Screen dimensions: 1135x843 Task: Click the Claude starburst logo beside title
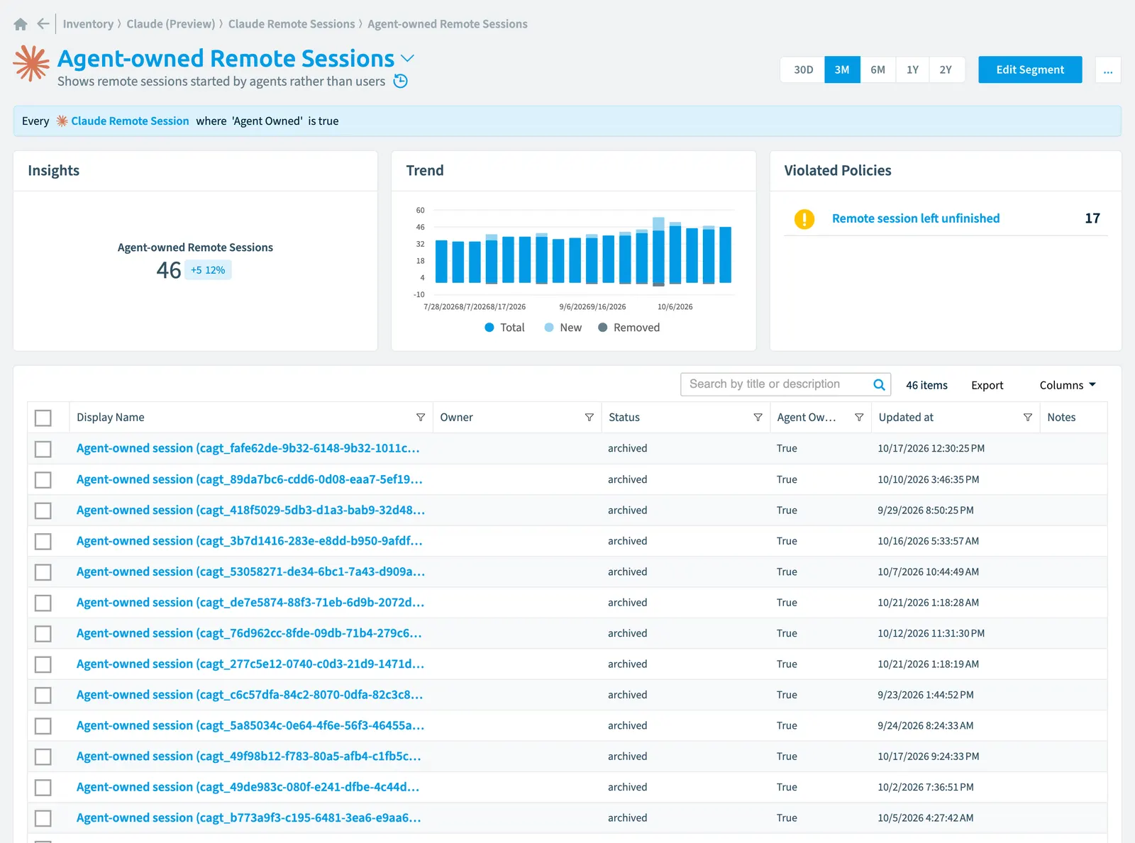[x=31, y=63]
